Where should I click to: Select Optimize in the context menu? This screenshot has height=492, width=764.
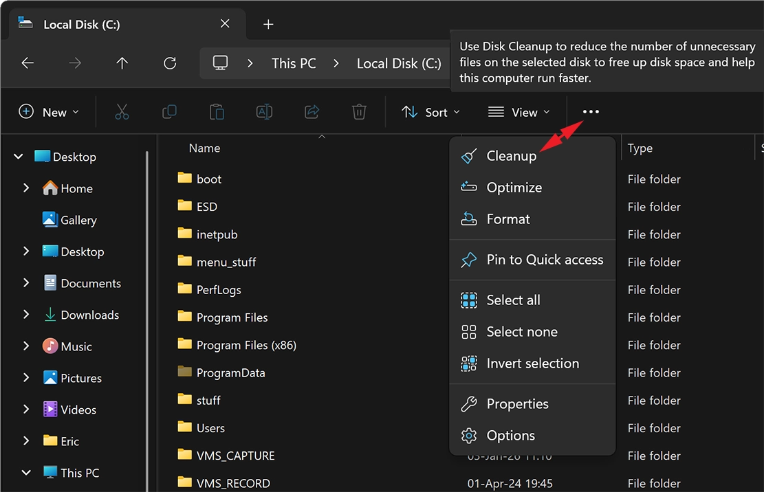[514, 188]
